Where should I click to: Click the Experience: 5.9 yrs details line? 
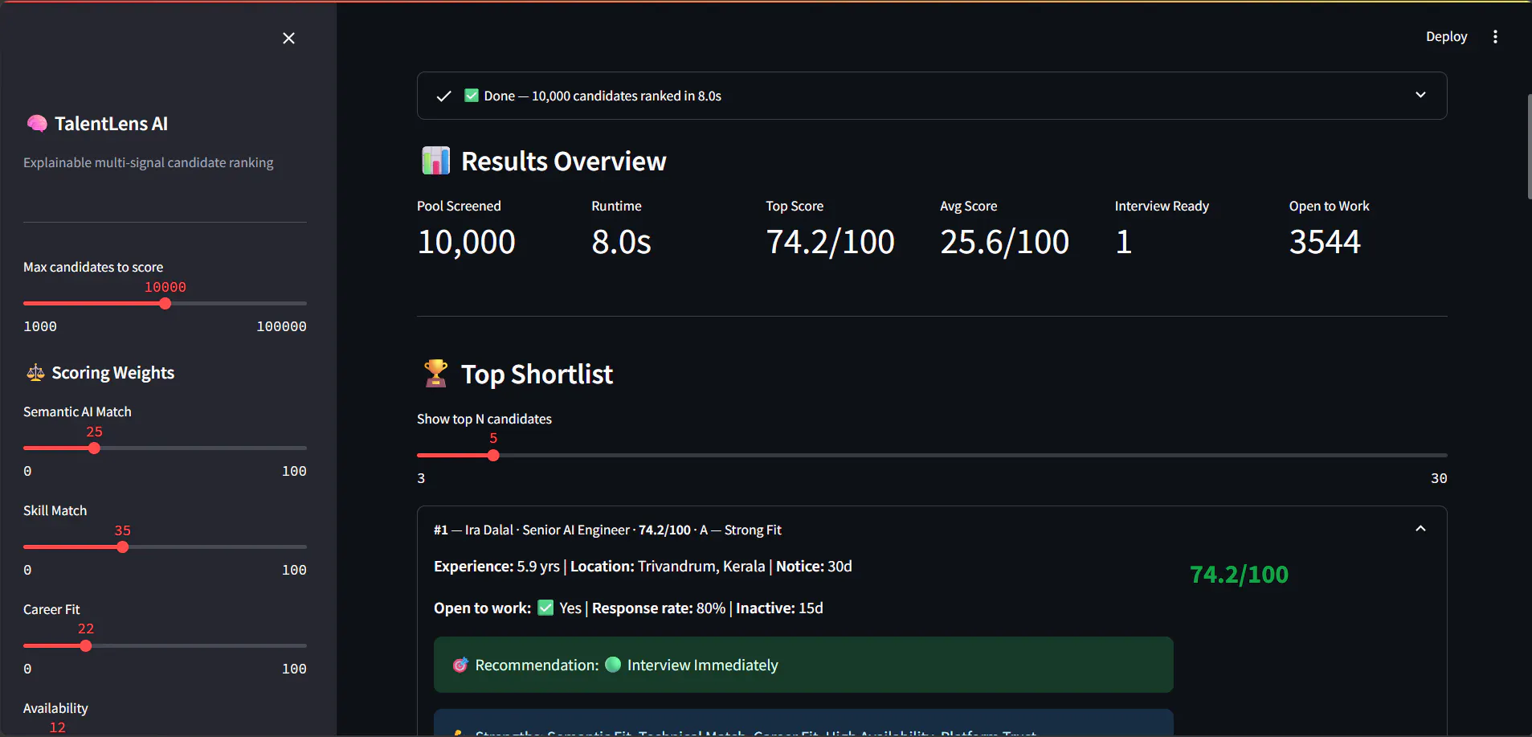[x=643, y=567]
